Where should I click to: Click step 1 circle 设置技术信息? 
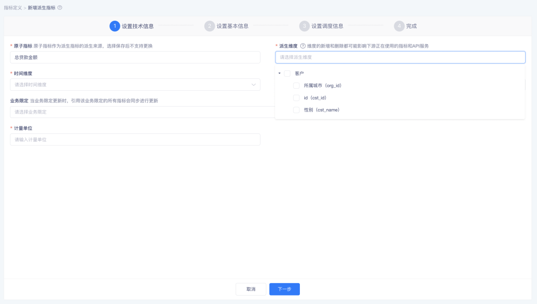tap(115, 26)
